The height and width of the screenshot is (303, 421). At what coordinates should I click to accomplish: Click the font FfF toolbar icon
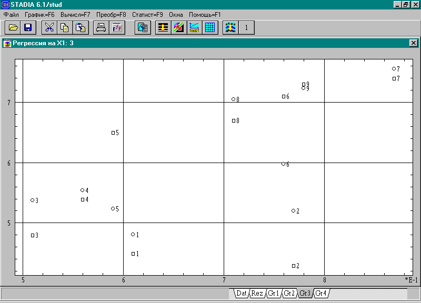117,28
